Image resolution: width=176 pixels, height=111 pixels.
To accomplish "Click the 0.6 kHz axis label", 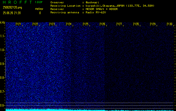I will pyautogui.click(x=2, y=105).
